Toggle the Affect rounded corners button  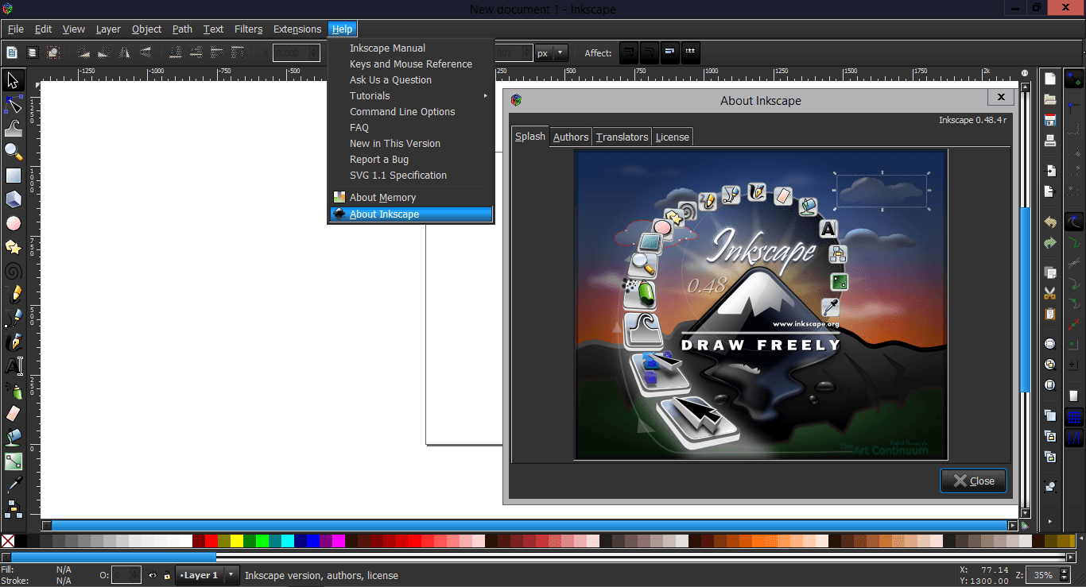pos(650,53)
